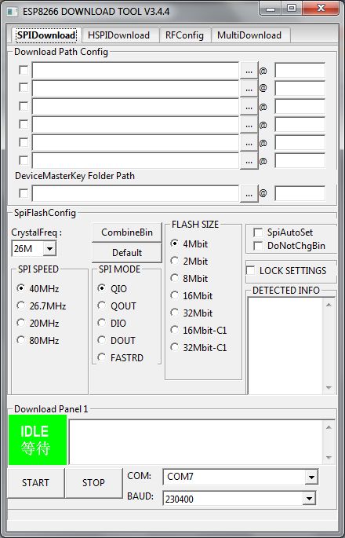Enable the second download path checkbox
This screenshot has height=538, width=345.
pyautogui.click(x=24, y=87)
